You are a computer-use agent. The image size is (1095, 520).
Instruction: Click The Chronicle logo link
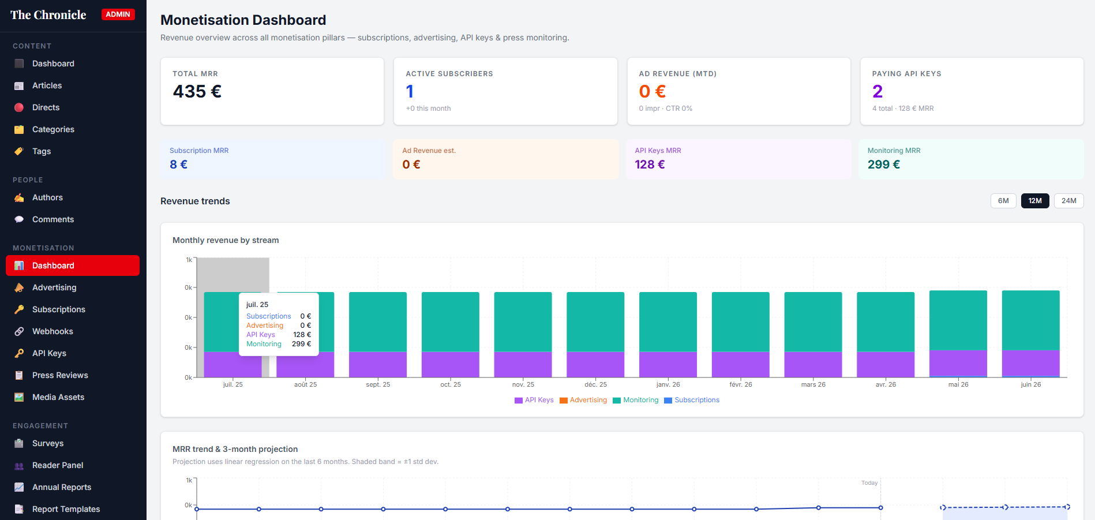pyautogui.click(x=48, y=15)
